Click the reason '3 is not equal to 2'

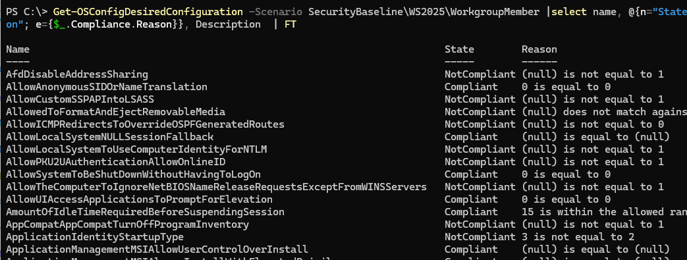click(x=578, y=237)
